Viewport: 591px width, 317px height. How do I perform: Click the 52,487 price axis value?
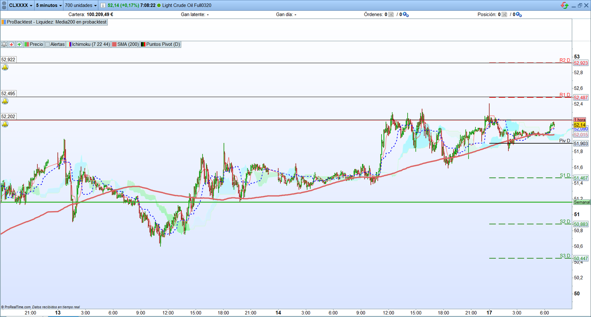(x=581, y=98)
